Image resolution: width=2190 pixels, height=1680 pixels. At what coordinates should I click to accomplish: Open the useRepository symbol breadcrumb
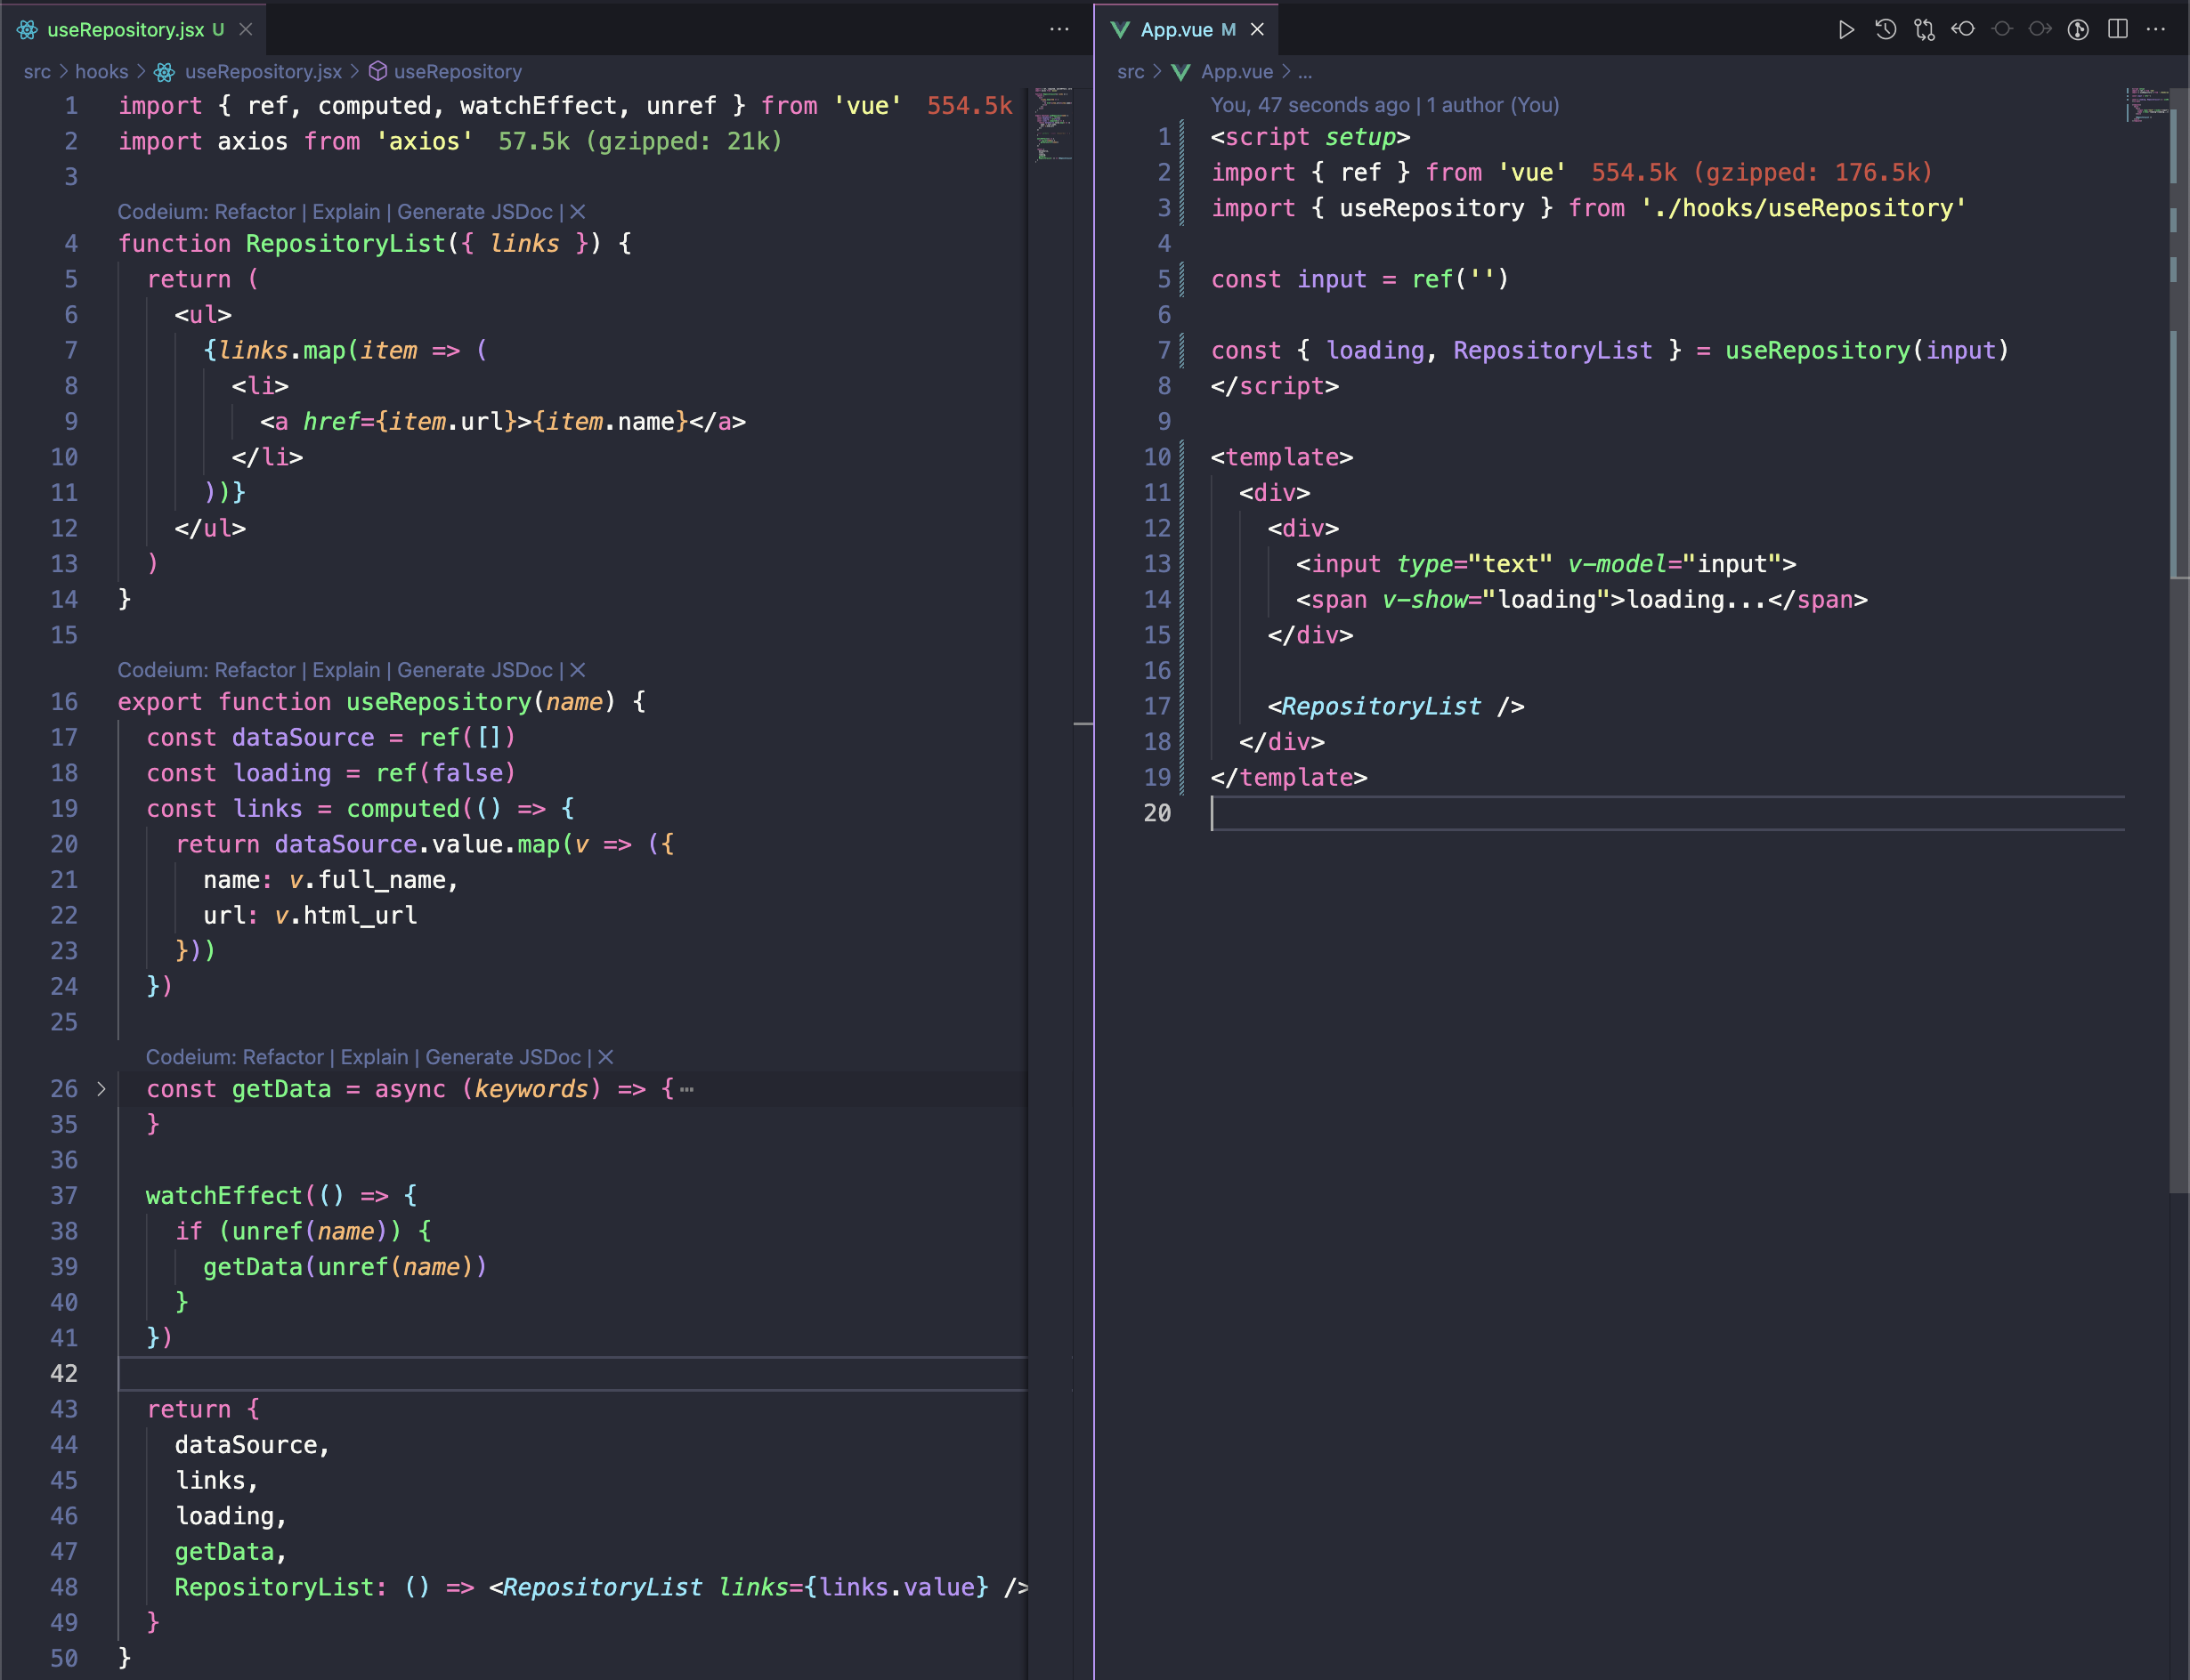pyautogui.click(x=458, y=72)
